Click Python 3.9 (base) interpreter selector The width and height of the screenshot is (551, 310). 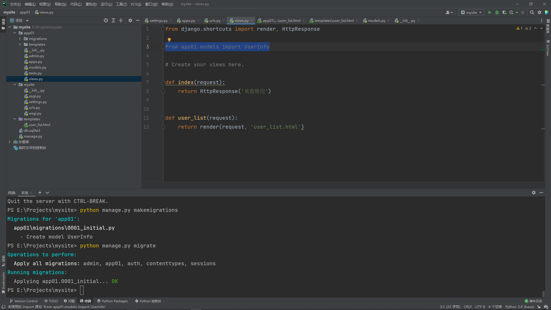[x=519, y=307]
